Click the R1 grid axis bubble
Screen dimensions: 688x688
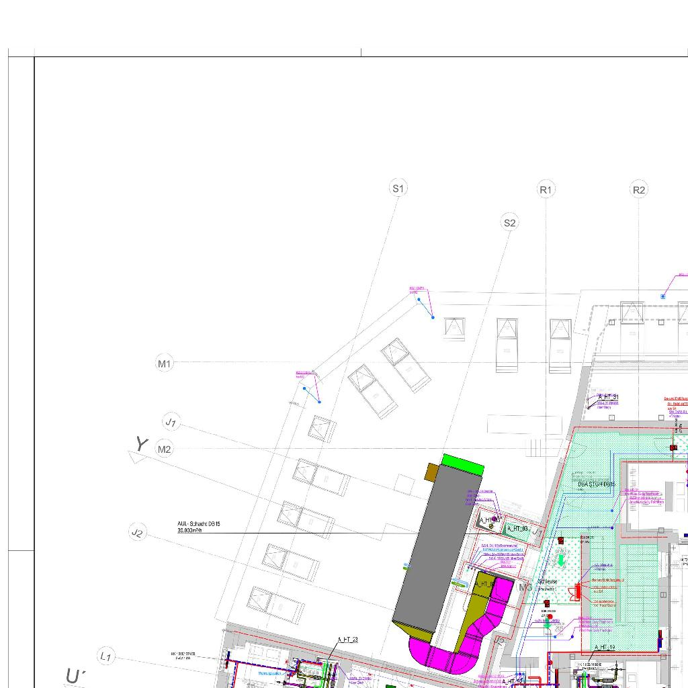[546, 189]
